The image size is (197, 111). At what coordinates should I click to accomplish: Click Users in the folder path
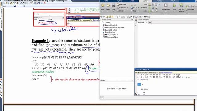[123, 17]
